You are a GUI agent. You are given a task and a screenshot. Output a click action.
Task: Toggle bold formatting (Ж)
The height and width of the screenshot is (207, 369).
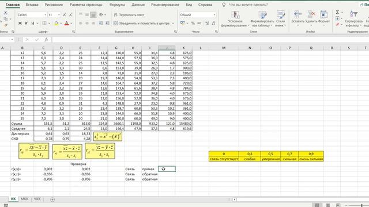click(x=20, y=23)
